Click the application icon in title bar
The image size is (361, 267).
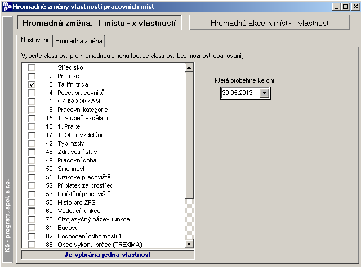tap(7, 6)
